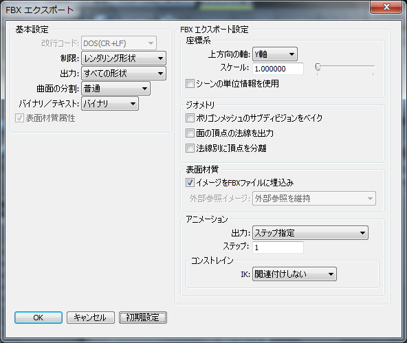Image resolution: width=407 pixels, height=343 pixels.
Task: Open アニメーション 出力 dropdown (ステップ指定)
Action: 310,233
